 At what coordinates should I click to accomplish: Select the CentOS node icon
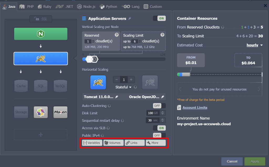pos(41,112)
